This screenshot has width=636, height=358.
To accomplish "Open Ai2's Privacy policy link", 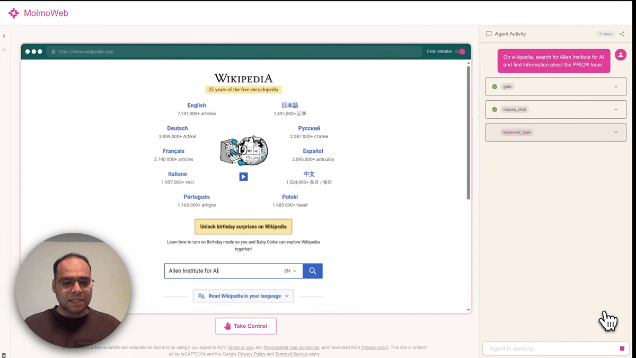I will [375, 347].
